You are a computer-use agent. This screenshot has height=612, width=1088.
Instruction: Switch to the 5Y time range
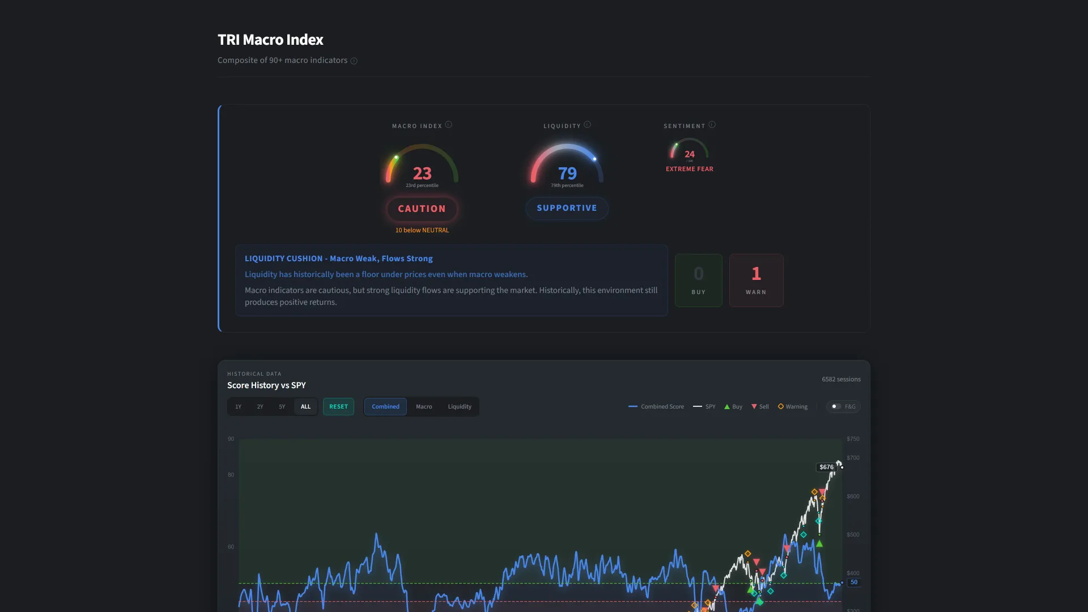pyautogui.click(x=282, y=406)
